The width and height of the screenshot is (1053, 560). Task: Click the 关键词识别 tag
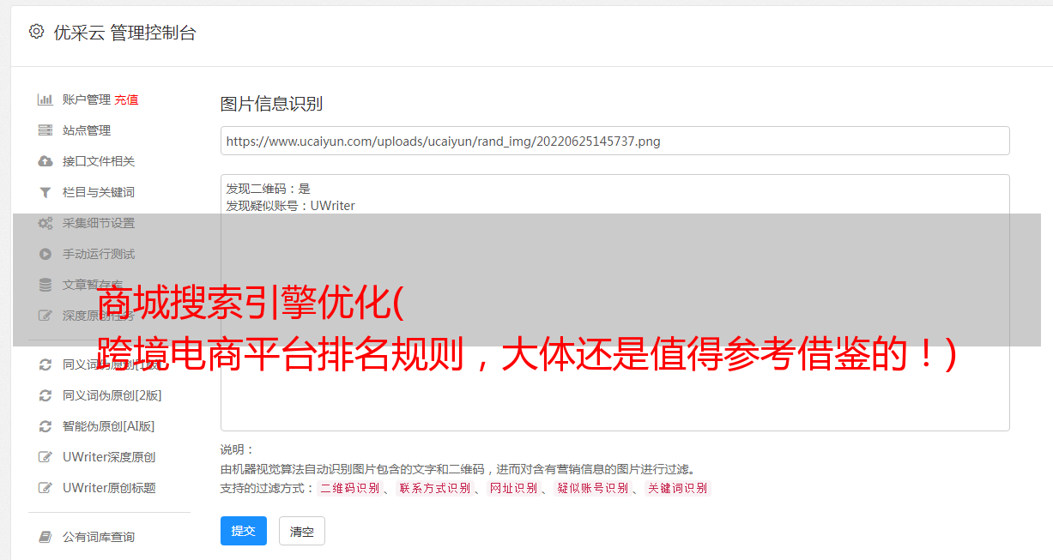678,488
